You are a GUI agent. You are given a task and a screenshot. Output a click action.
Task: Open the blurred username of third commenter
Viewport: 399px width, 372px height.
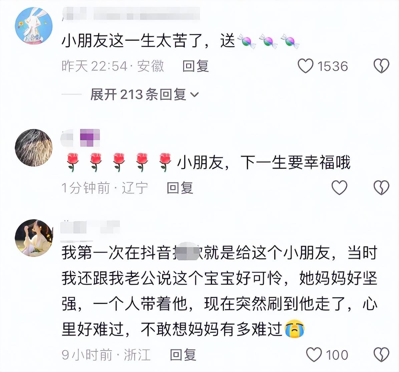tap(90, 227)
